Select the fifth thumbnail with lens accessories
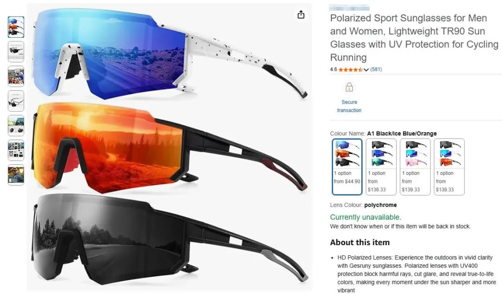 tap(16, 126)
